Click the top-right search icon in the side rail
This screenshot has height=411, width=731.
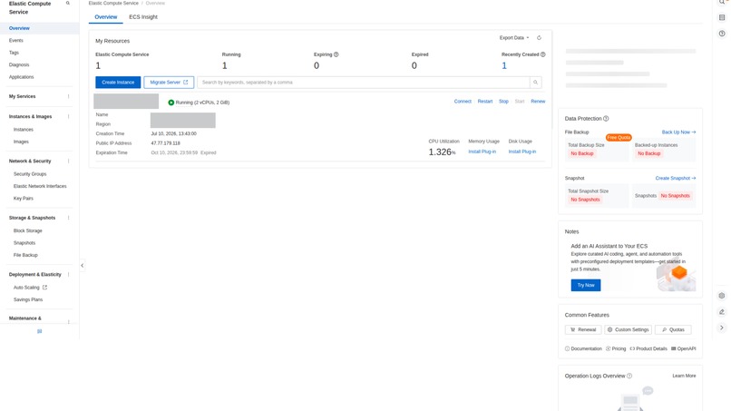click(722, 3)
